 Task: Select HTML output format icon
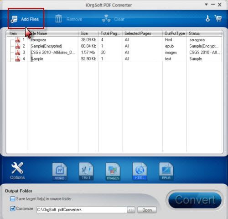coord(140,171)
